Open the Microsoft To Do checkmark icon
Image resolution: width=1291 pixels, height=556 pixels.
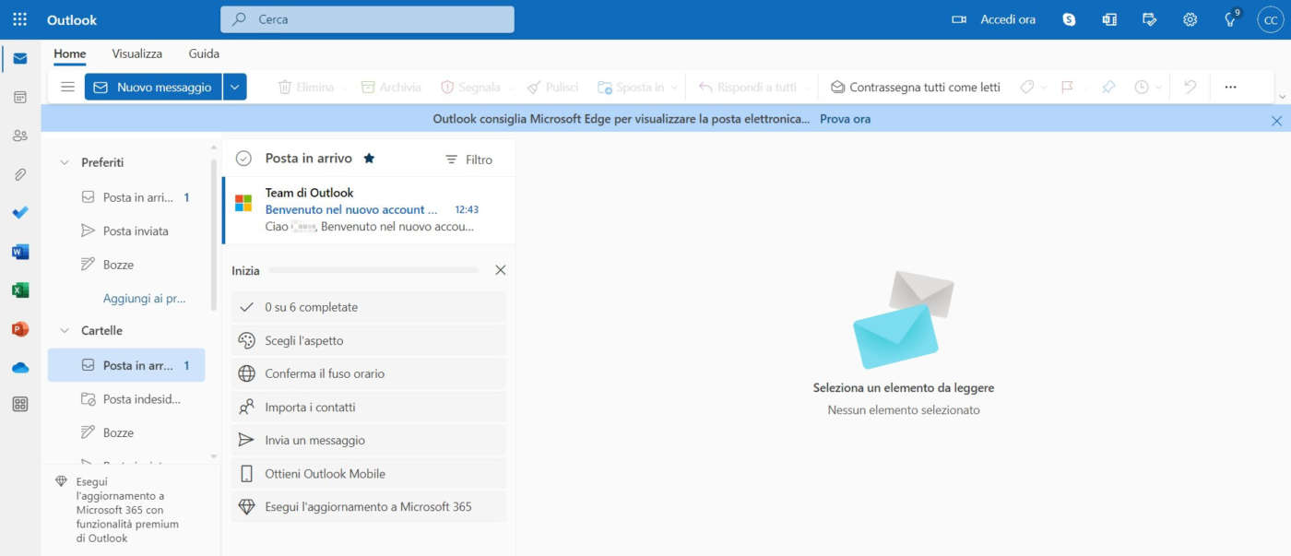(x=20, y=212)
